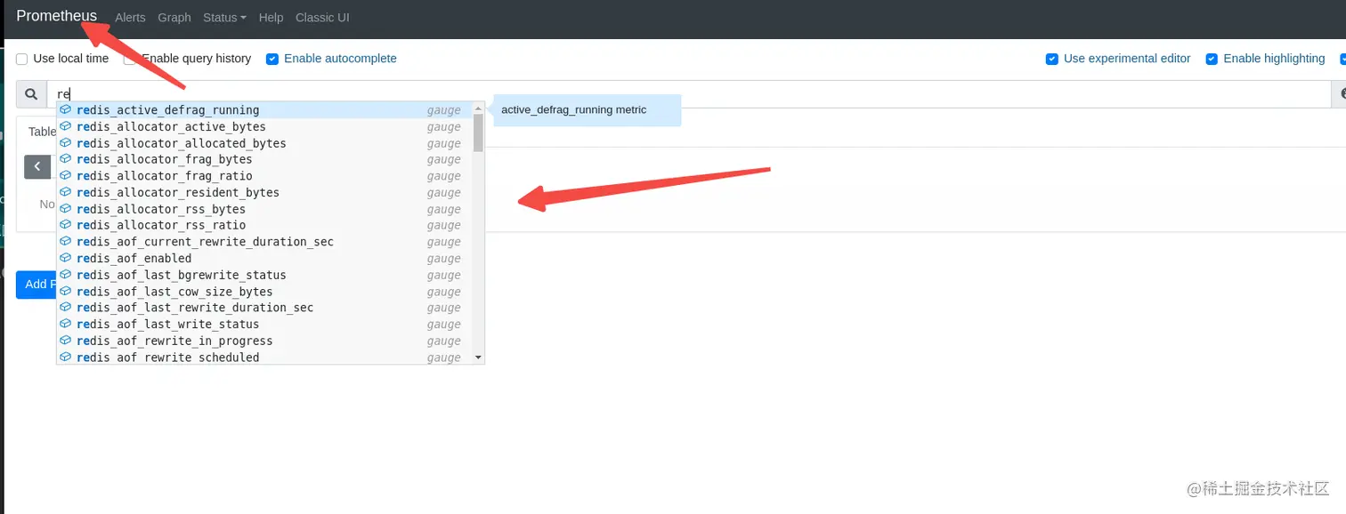Image resolution: width=1346 pixels, height=514 pixels.
Task: Click the left chevron button under Table
Action: click(37, 166)
